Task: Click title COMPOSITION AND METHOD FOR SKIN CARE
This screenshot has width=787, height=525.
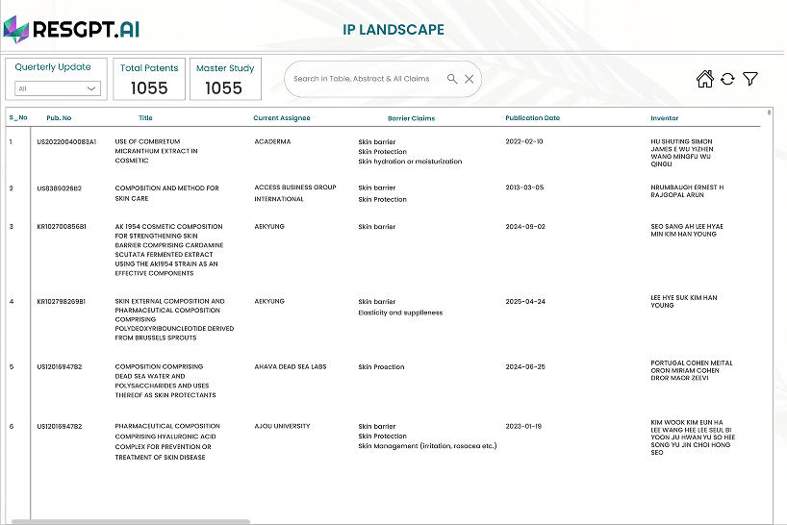Action: click(x=166, y=193)
